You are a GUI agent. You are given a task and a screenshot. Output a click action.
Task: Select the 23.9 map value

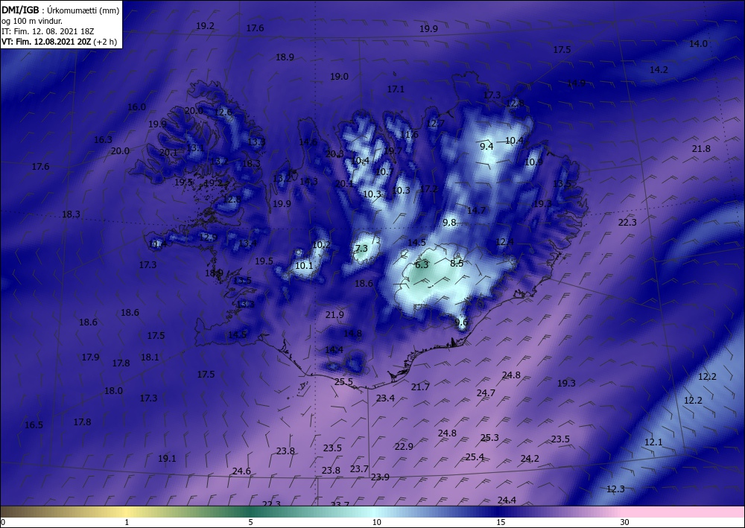pyautogui.click(x=380, y=477)
